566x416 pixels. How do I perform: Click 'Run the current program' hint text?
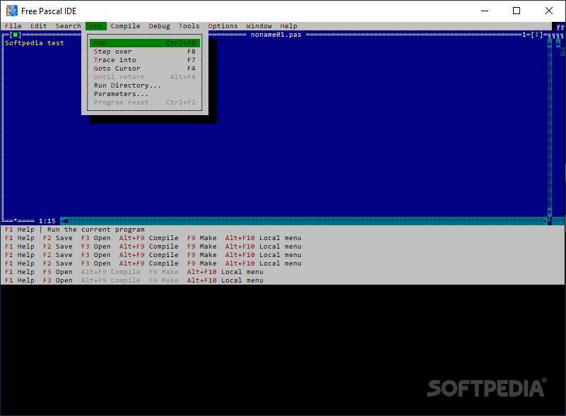(x=95, y=230)
